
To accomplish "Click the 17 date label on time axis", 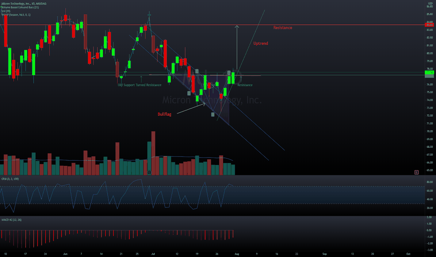I will click(x=25, y=254).
